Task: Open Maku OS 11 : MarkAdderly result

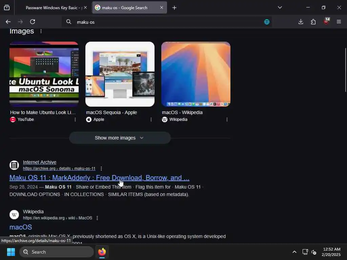Action: click(x=99, y=178)
